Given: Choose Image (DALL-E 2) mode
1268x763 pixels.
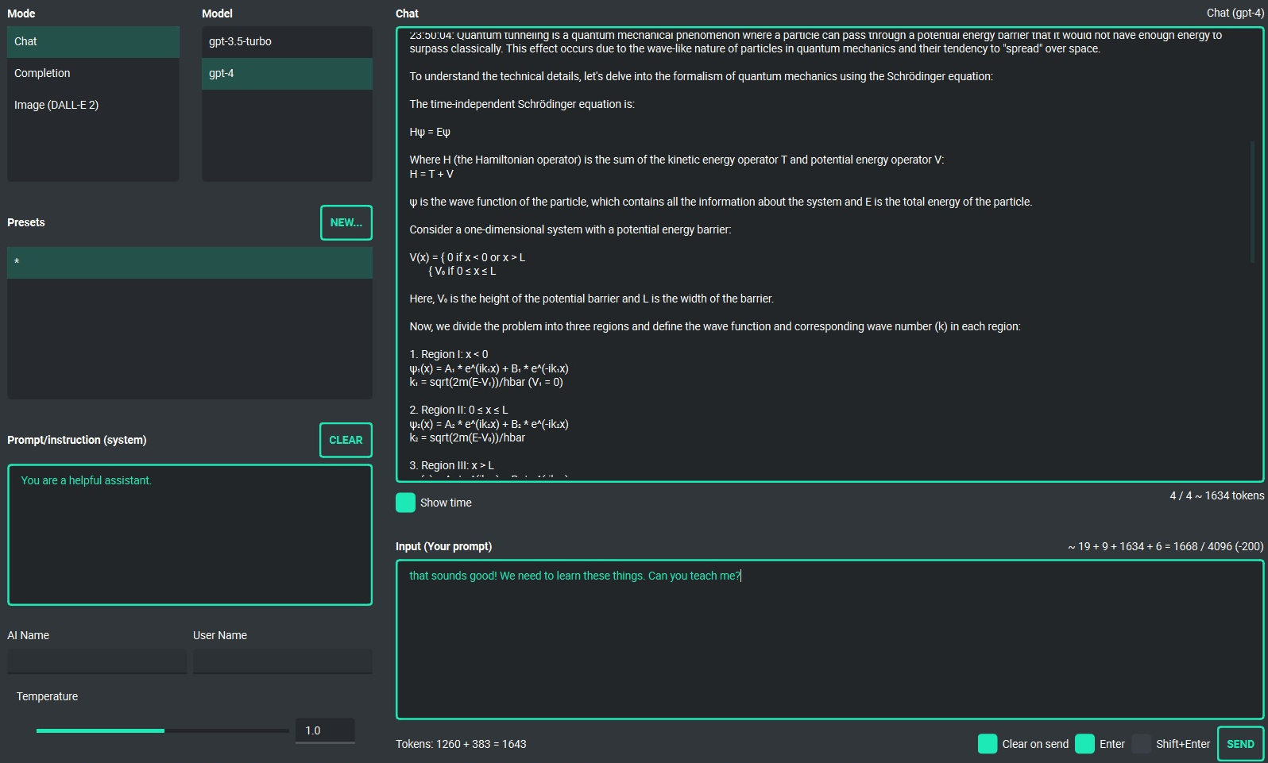Looking at the screenshot, I should pos(93,105).
